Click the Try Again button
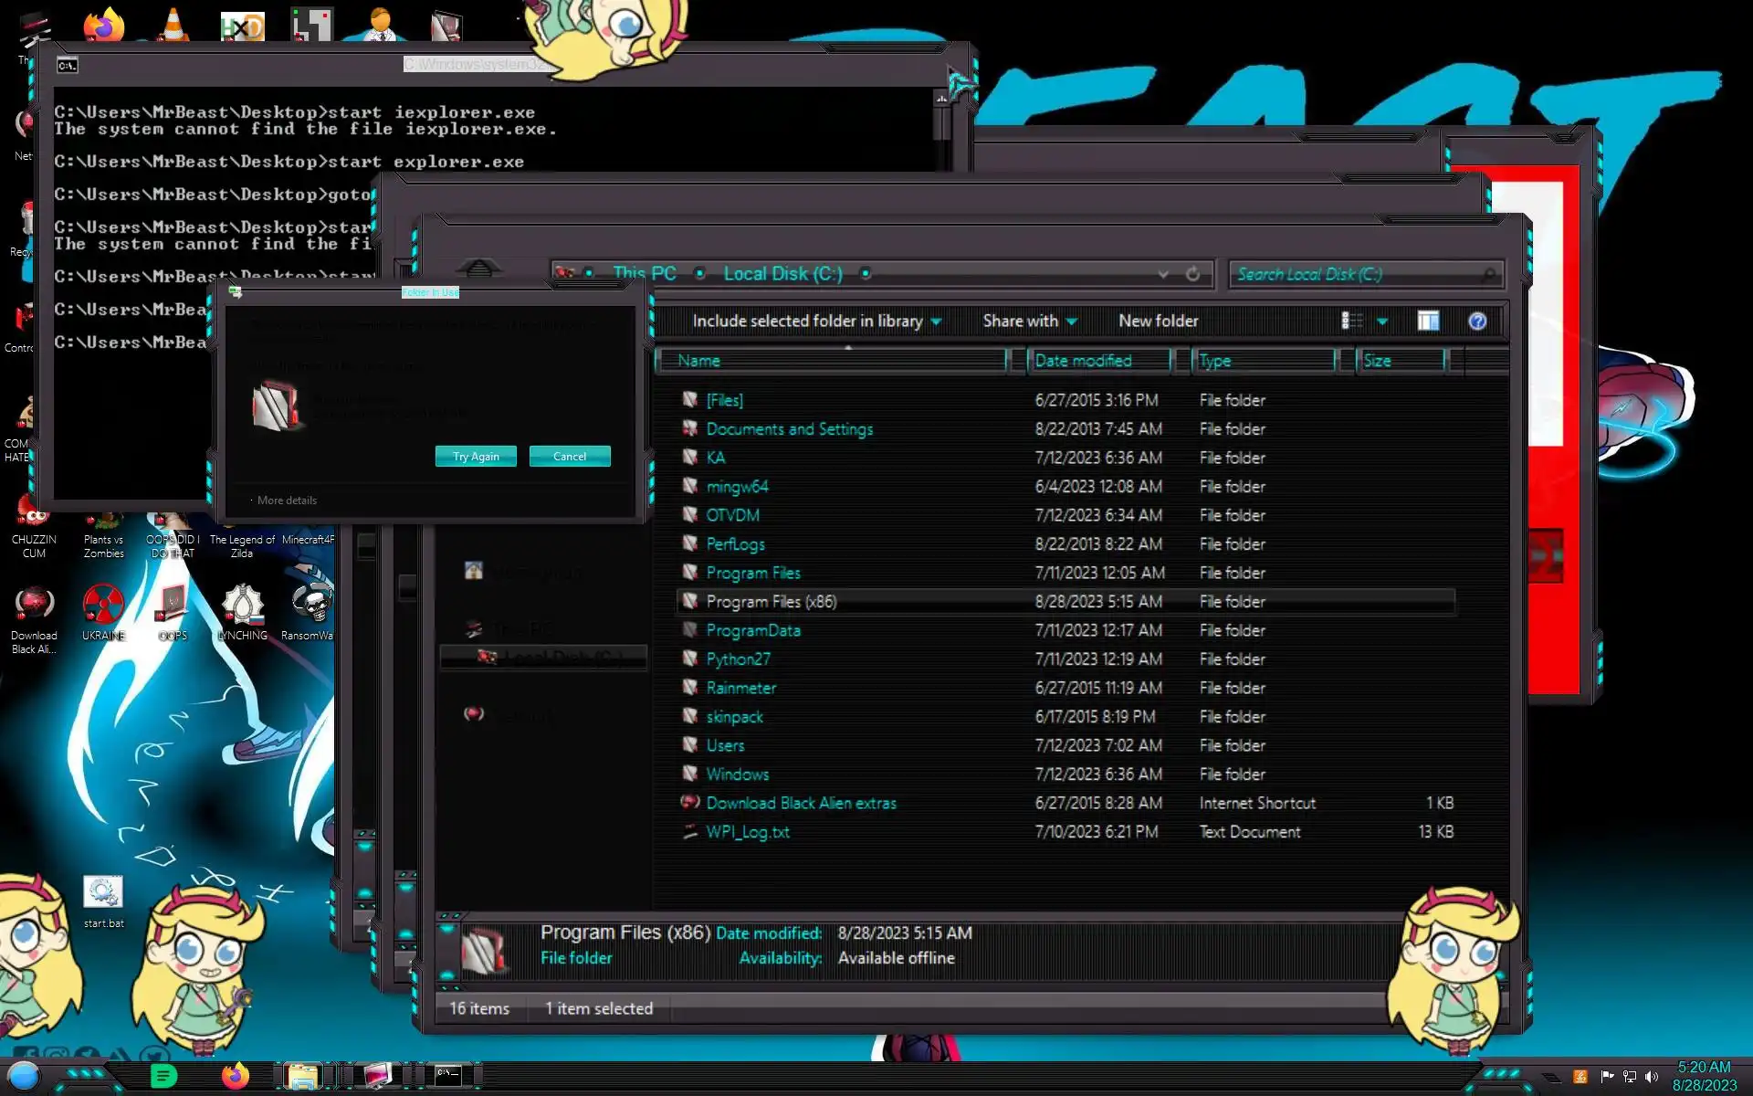Viewport: 1753px width, 1096px height. tap(476, 457)
